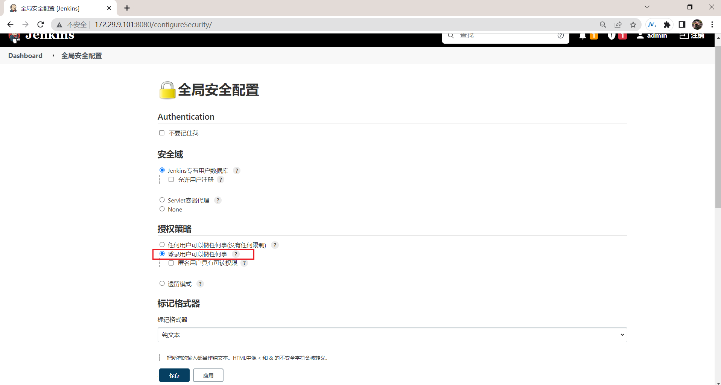Select the None security realm

tap(162, 209)
